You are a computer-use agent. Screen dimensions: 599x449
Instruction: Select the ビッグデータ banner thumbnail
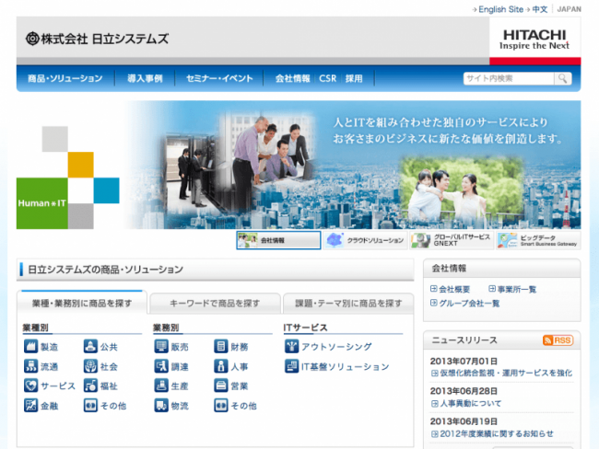tap(538, 240)
